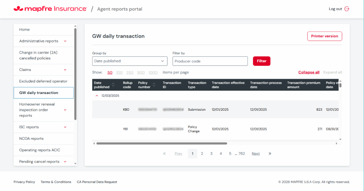Click Transaction ID column header

click(172, 85)
